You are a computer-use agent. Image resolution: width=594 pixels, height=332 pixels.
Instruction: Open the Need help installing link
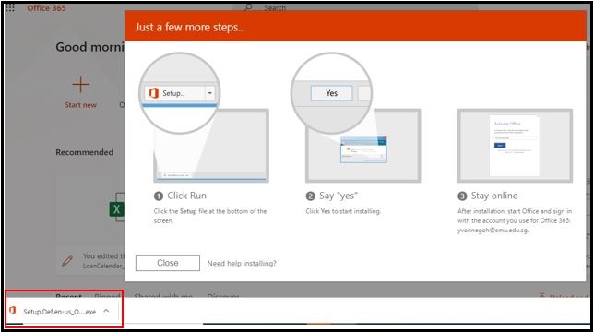[x=242, y=263]
